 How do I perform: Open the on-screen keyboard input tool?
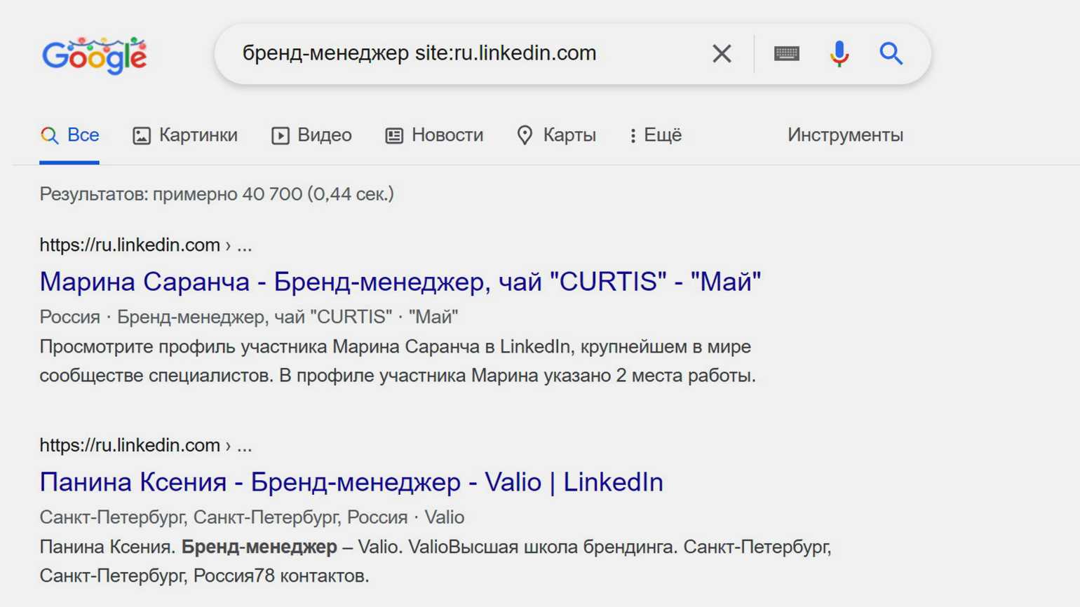pyautogui.click(x=786, y=53)
